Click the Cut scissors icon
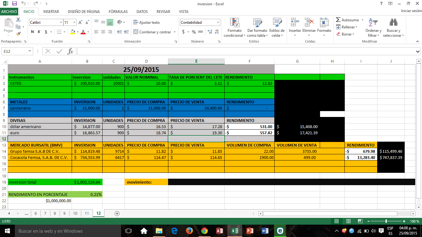The height and width of the screenshot is (237, 422). coord(18,20)
